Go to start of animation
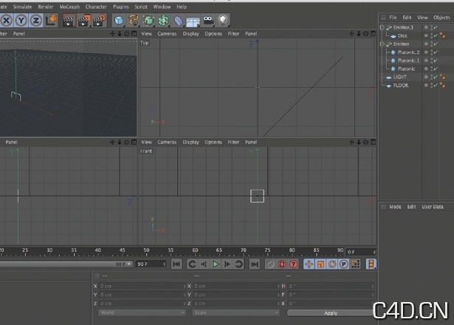 point(176,264)
